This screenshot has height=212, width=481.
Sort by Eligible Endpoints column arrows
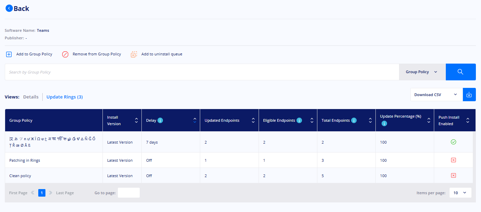312,120
